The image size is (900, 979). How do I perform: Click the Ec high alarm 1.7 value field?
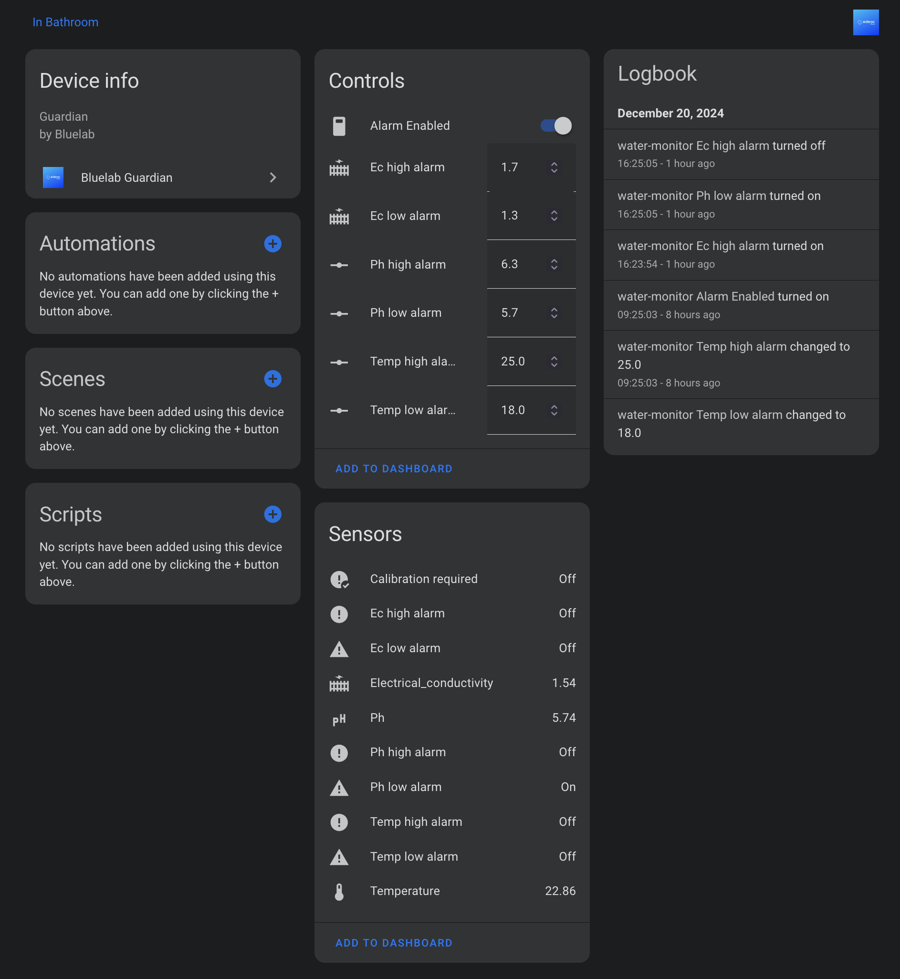click(531, 167)
